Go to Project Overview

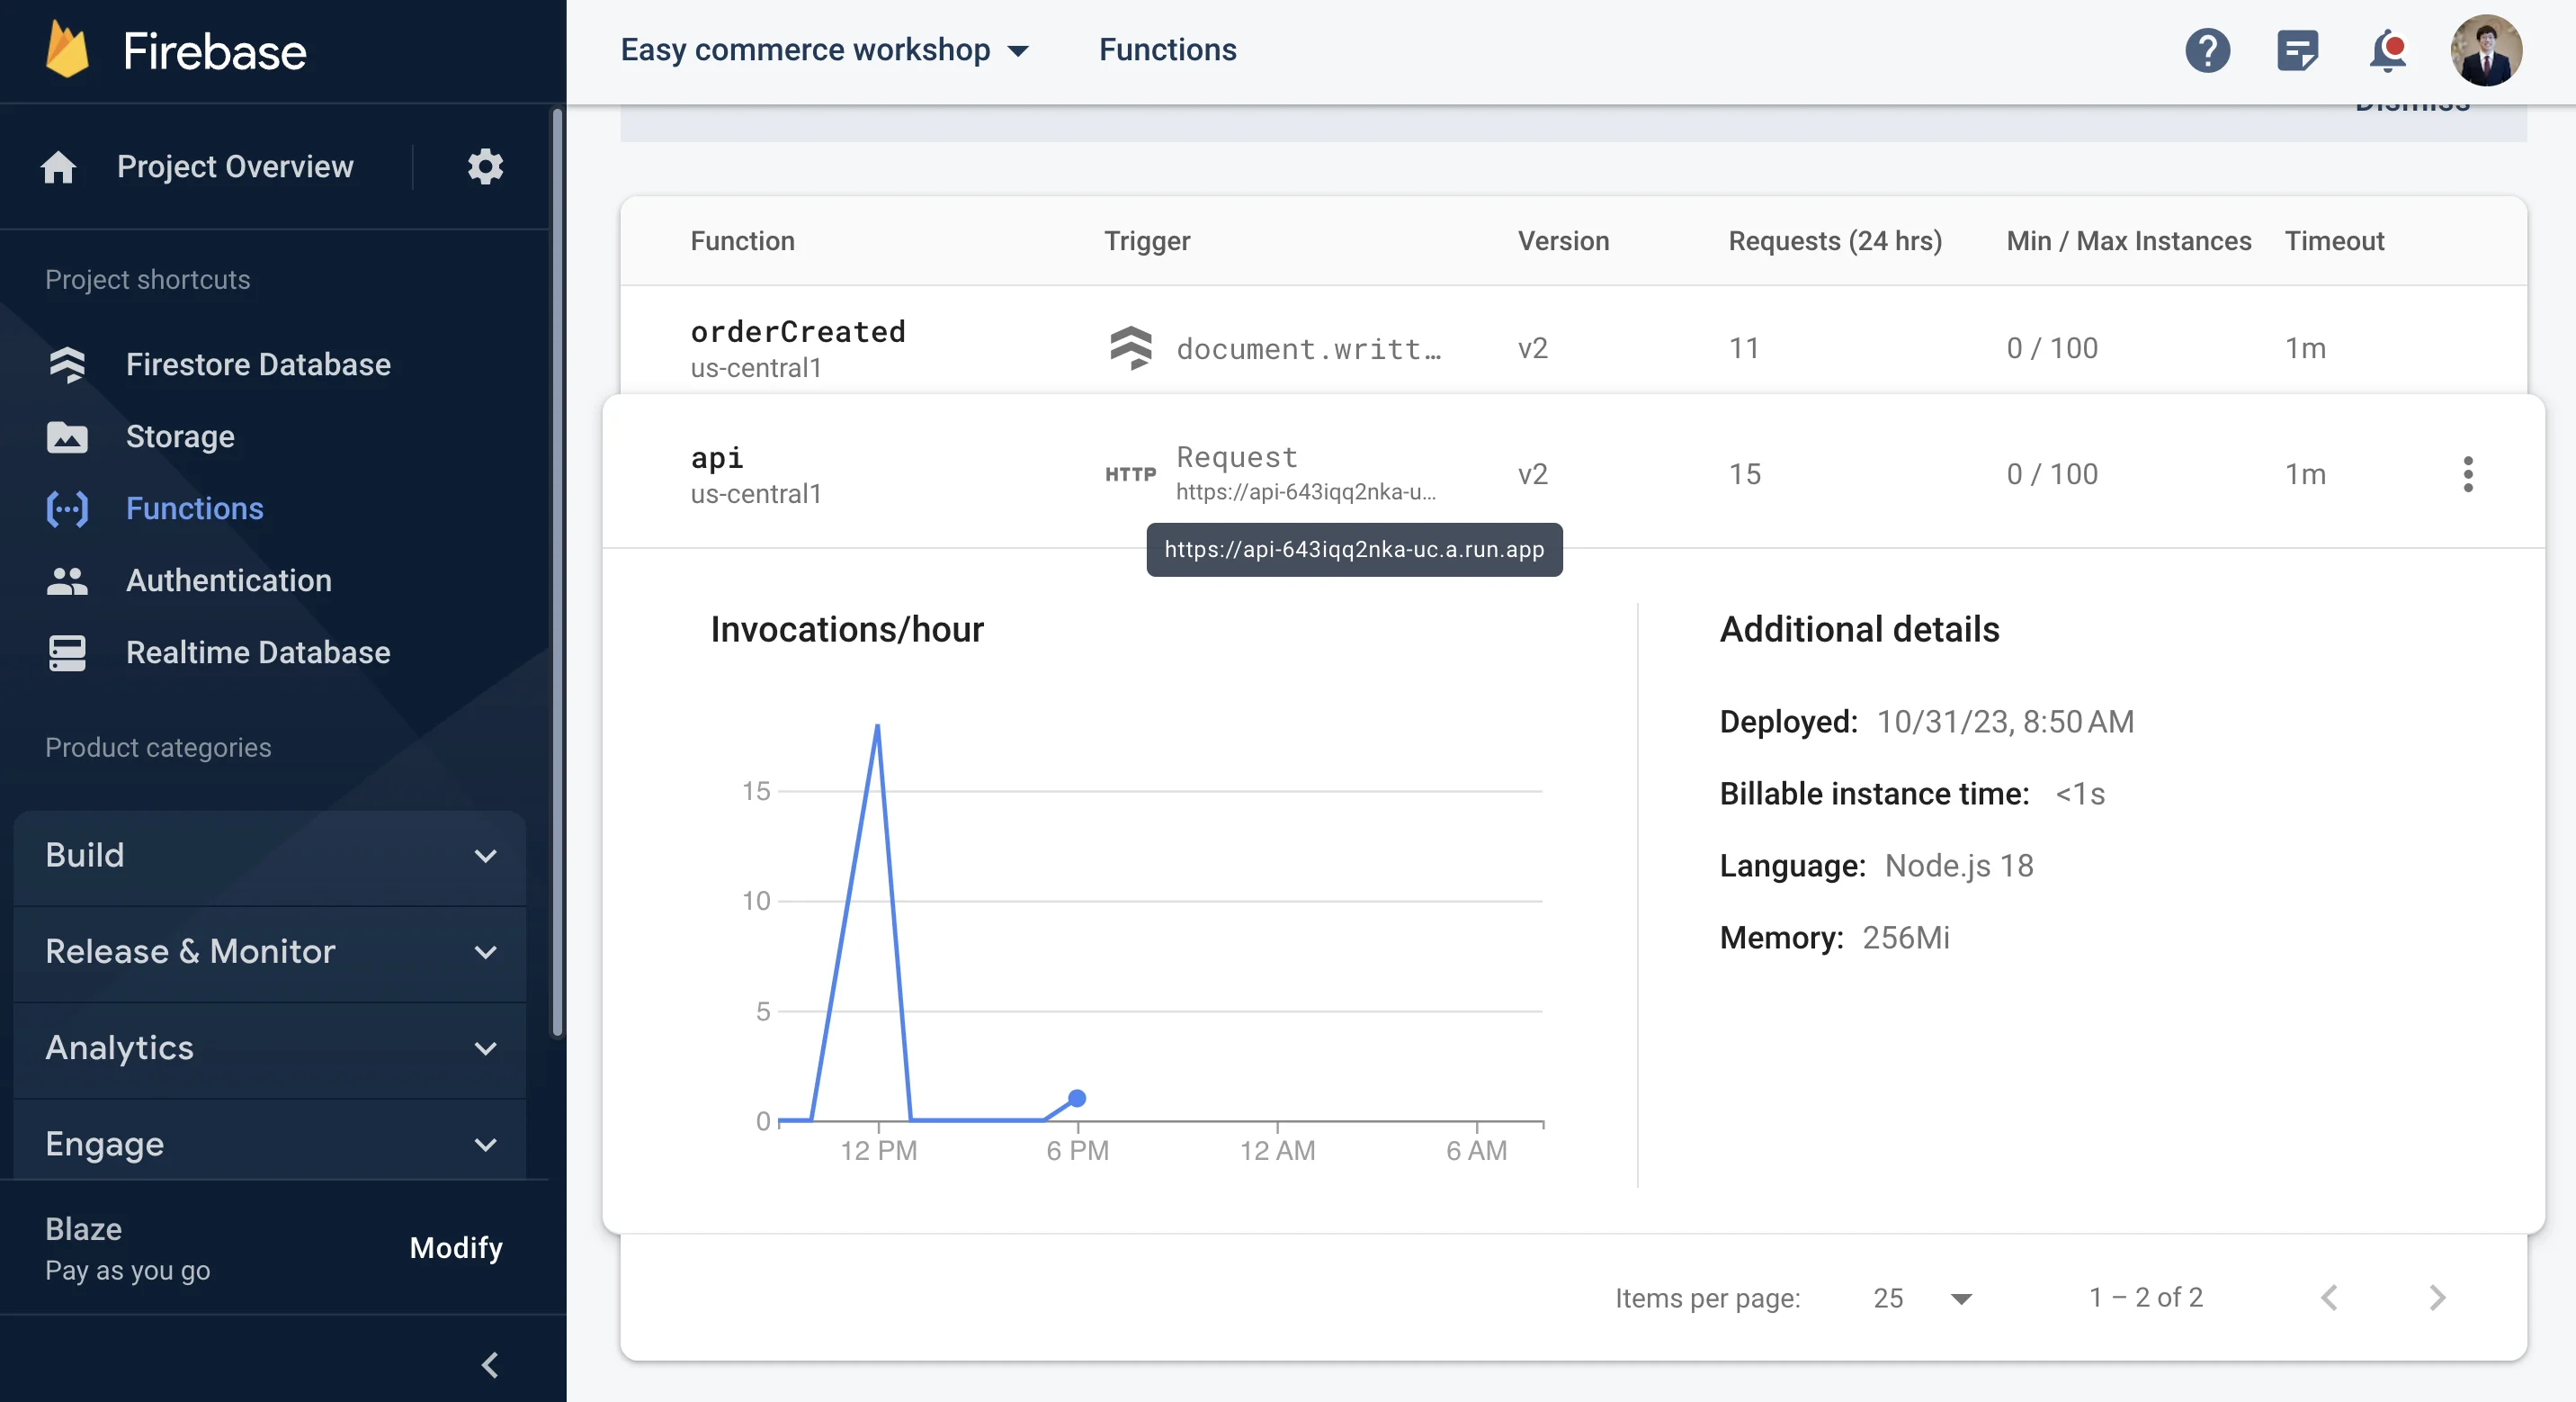pos(235,166)
